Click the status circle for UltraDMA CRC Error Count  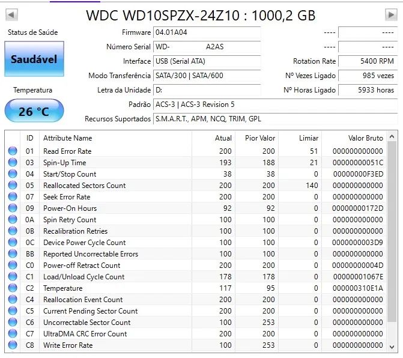[x=13, y=333]
